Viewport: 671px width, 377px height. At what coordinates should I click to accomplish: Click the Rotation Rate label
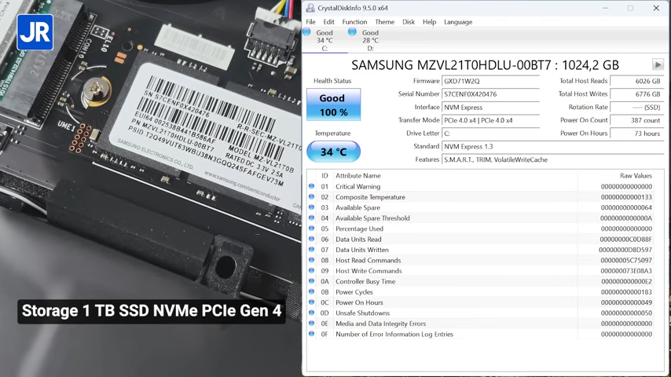pos(588,107)
